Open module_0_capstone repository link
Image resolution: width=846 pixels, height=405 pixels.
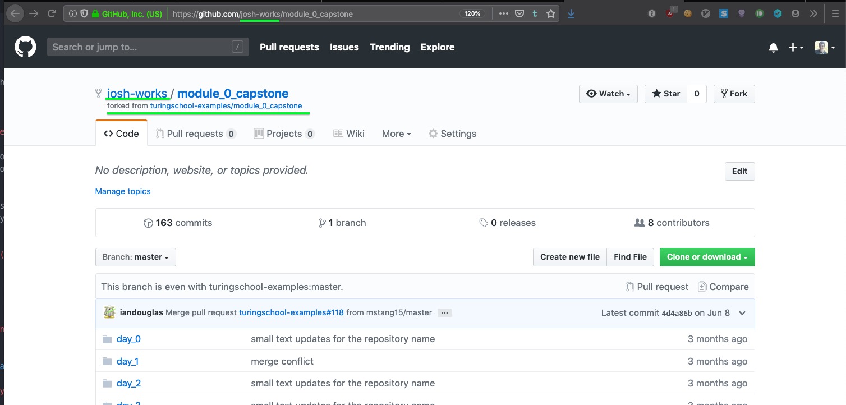pos(233,93)
